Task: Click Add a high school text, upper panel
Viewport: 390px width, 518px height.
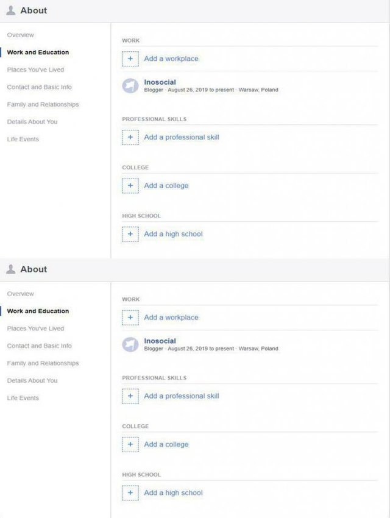Action: pos(173,234)
